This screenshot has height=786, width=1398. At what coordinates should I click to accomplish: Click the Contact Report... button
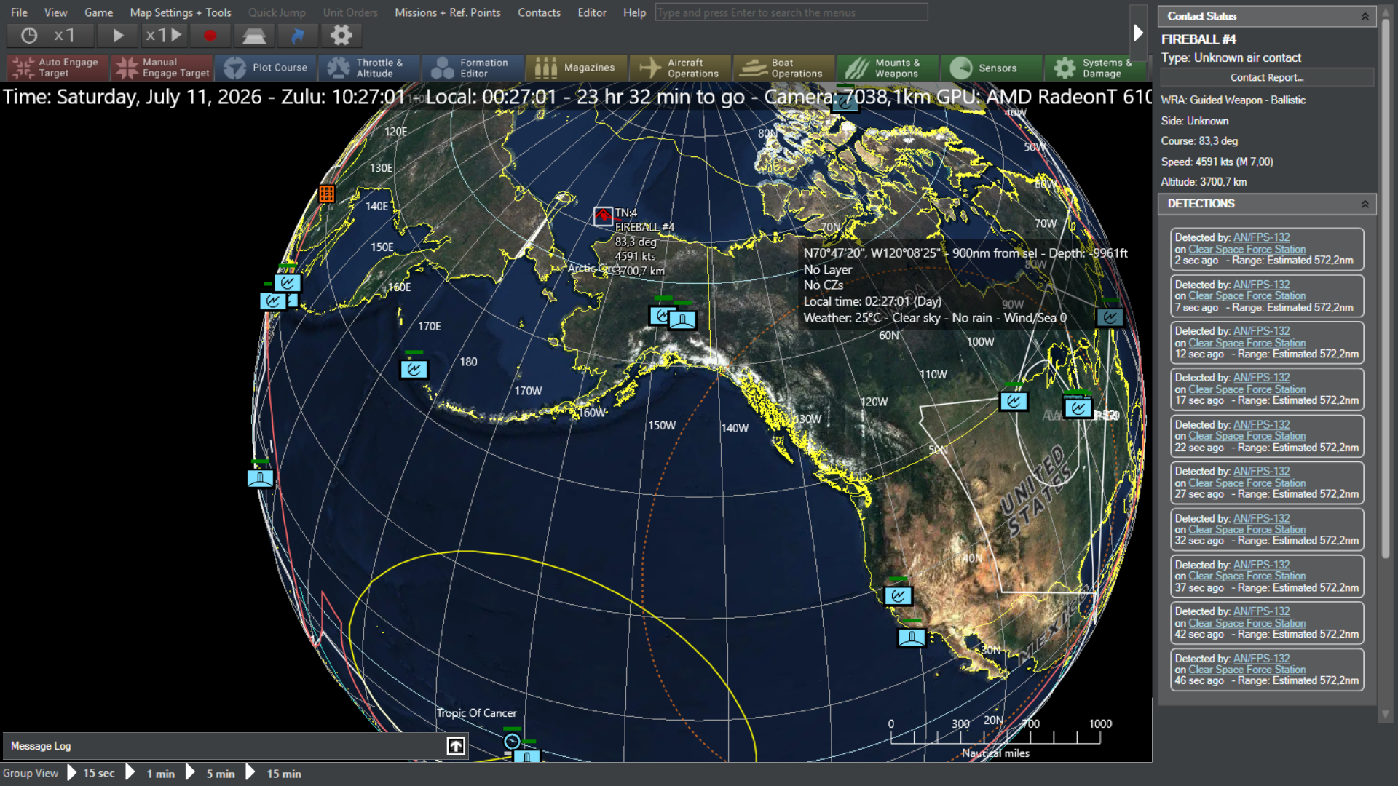click(x=1267, y=77)
